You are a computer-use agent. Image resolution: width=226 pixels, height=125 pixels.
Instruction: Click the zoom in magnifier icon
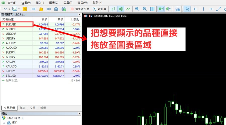[x=137, y=9]
